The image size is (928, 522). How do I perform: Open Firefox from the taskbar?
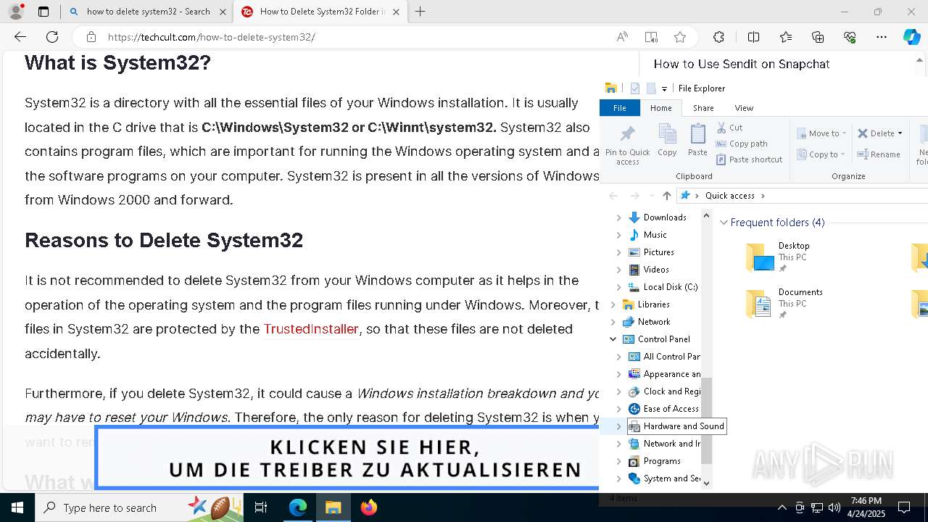click(369, 507)
